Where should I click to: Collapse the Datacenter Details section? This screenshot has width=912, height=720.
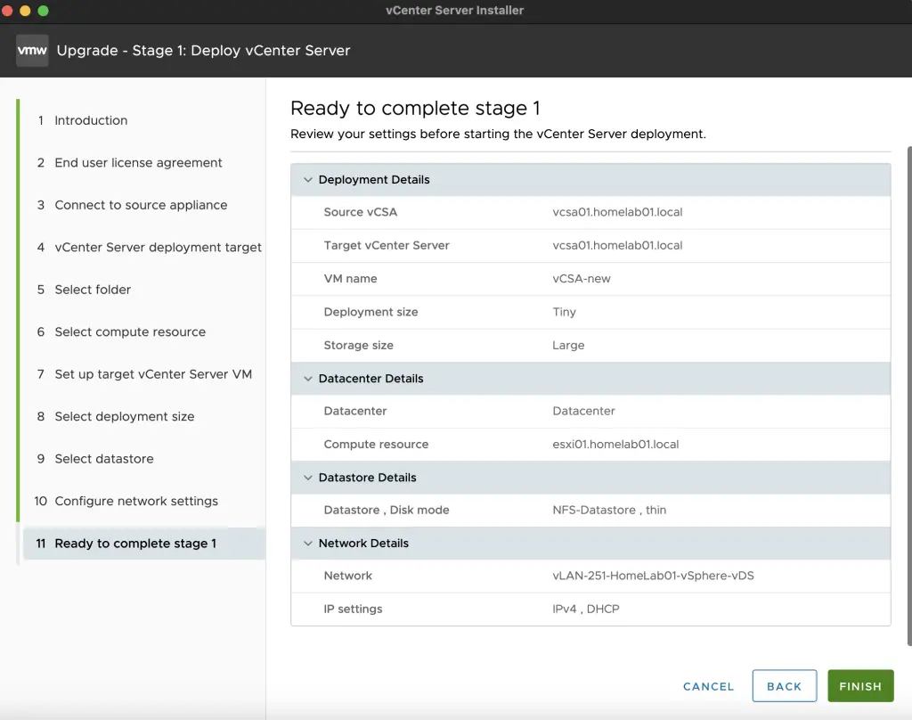point(307,378)
